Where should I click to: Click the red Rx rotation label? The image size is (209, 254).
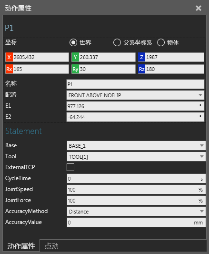[x=9, y=69]
